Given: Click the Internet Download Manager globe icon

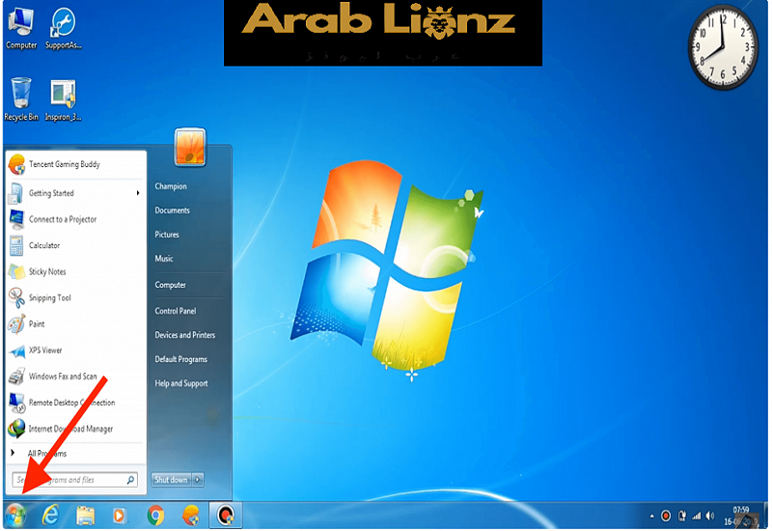Looking at the screenshot, I should 16,429.
